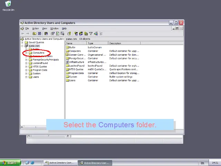The image size is (221, 166).
Task: Click the EN language indicator in the tray
Action: [202, 163]
